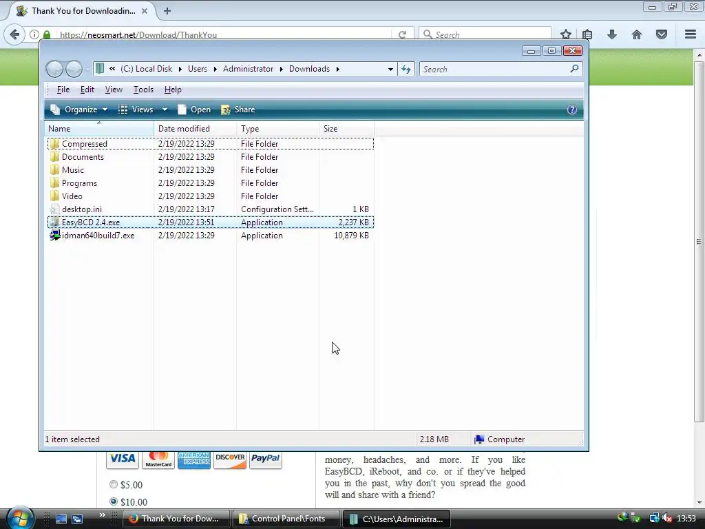Click the Explorer search input field
Screen dimensions: 705x529
(494, 70)
